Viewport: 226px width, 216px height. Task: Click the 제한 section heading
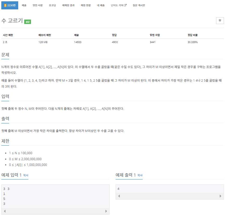click(x=5, y=141)
